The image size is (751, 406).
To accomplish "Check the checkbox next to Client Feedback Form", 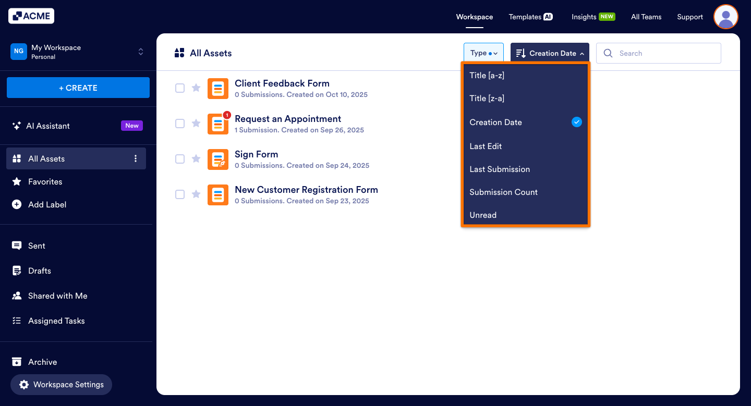I will (x=180, y=88).
